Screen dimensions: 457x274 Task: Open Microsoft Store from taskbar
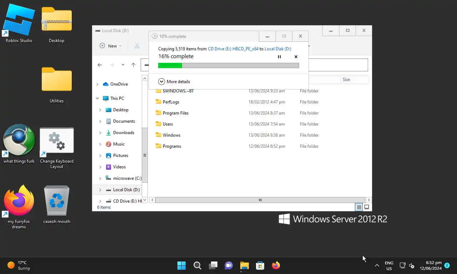point(260,265)
